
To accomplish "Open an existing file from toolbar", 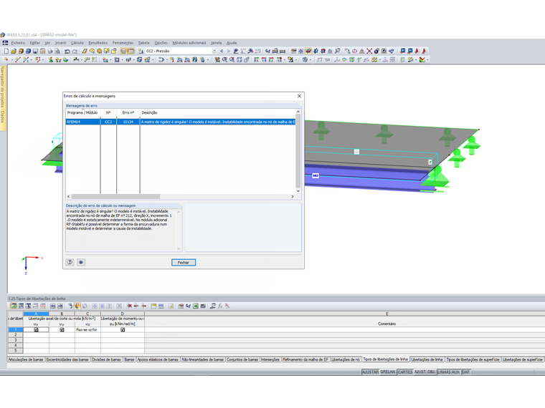I will [14, 51].
